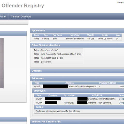Click the Occupation column header
124x124 pixels.
[69, 95]
